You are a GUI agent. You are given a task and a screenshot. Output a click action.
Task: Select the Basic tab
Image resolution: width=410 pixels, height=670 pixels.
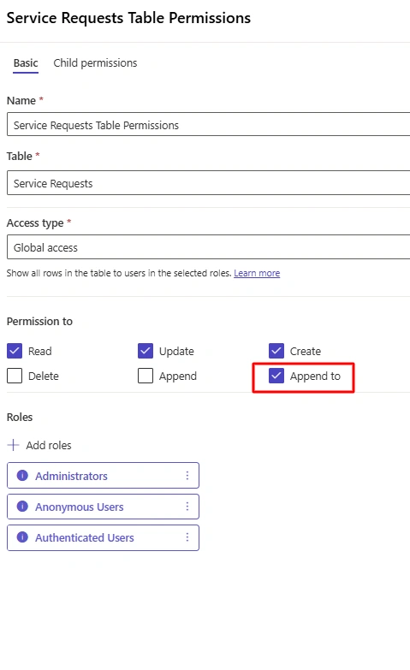[26, 62]
